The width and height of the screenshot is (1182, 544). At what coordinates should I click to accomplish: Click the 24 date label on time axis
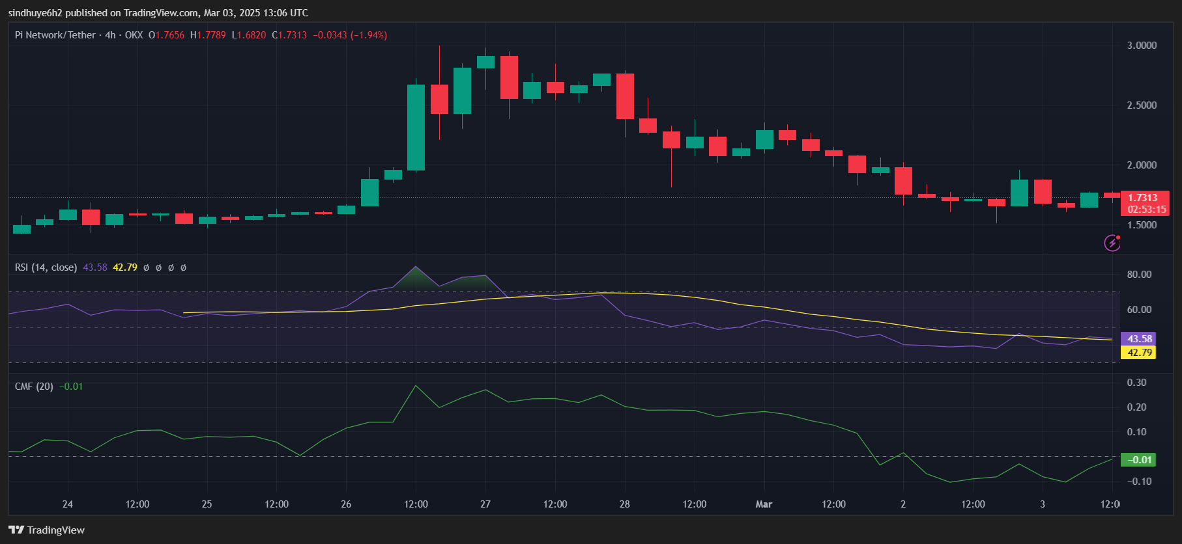68,504
